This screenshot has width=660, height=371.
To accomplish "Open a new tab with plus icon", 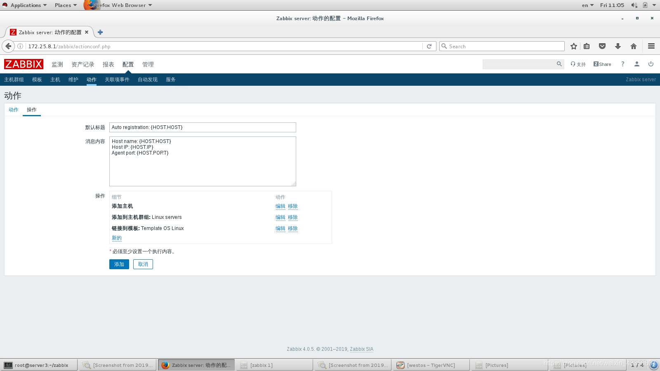I will (x=100, y=32).
